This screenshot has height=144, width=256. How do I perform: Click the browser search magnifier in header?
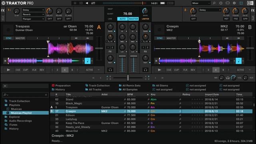coord(214,3)
